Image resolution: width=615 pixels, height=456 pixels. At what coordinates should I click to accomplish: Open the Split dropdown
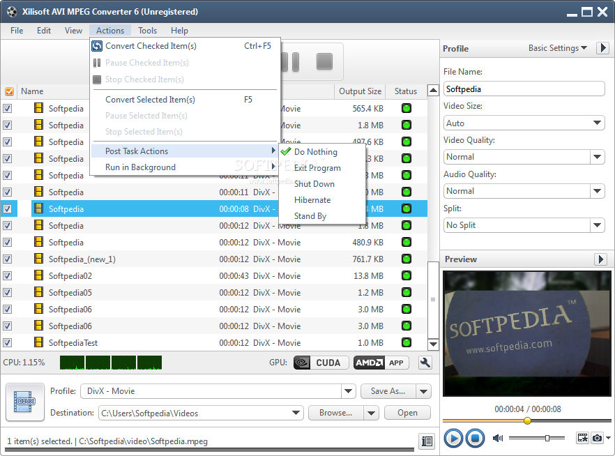(x=597, y=225)
